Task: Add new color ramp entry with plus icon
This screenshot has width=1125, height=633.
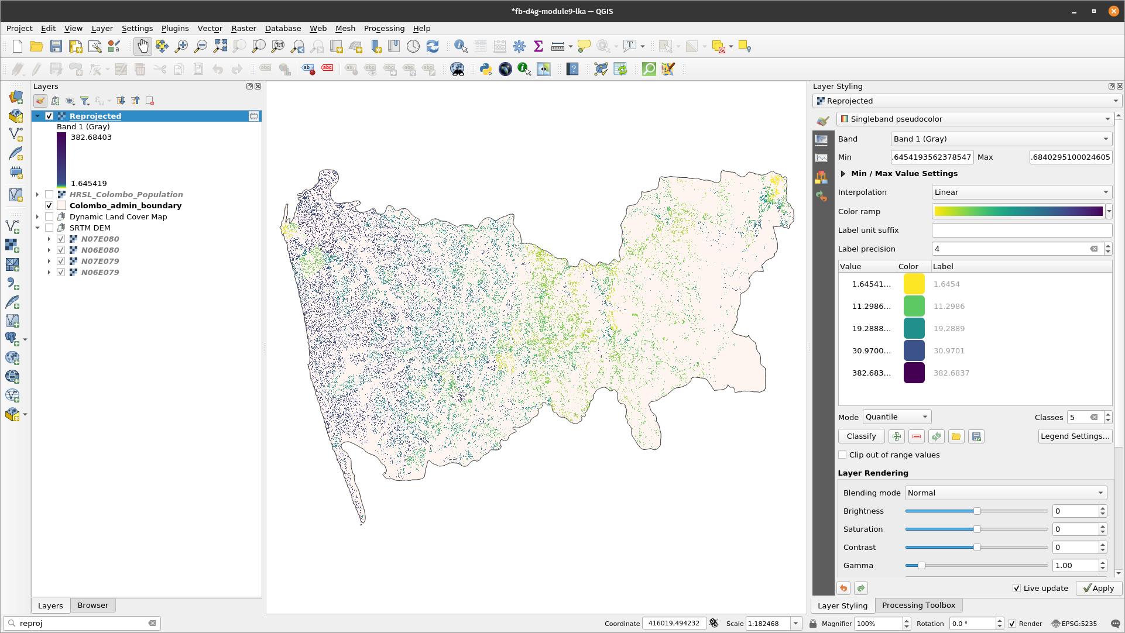Action: (x=897, y=436)
